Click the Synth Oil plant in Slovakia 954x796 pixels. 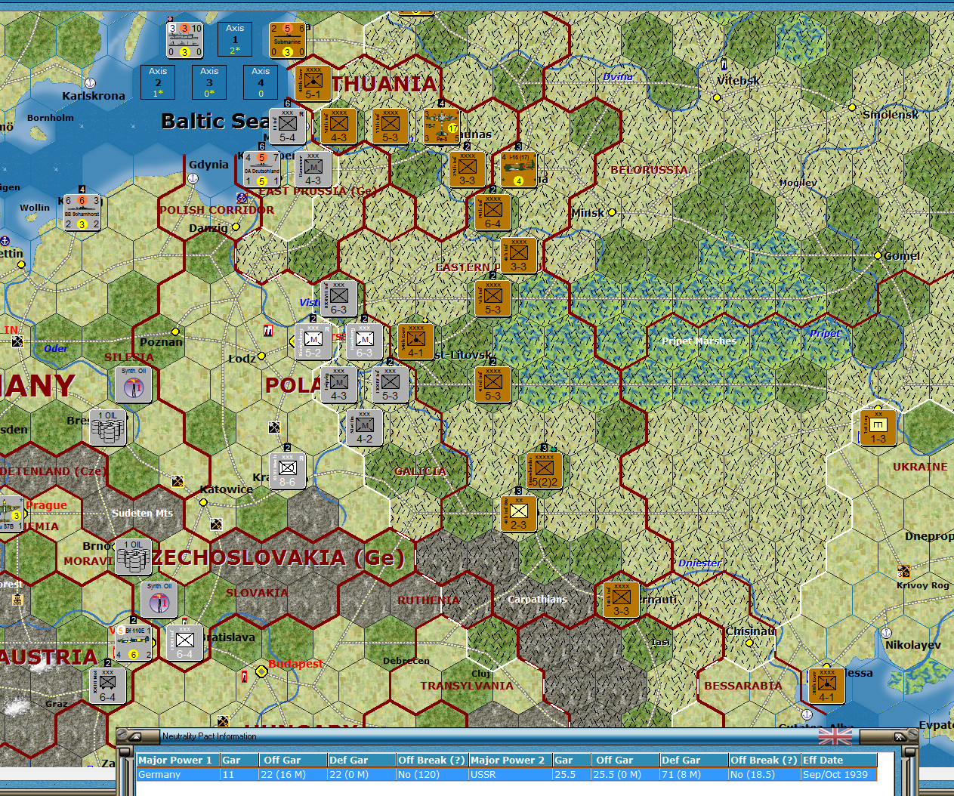coord(159,600)
